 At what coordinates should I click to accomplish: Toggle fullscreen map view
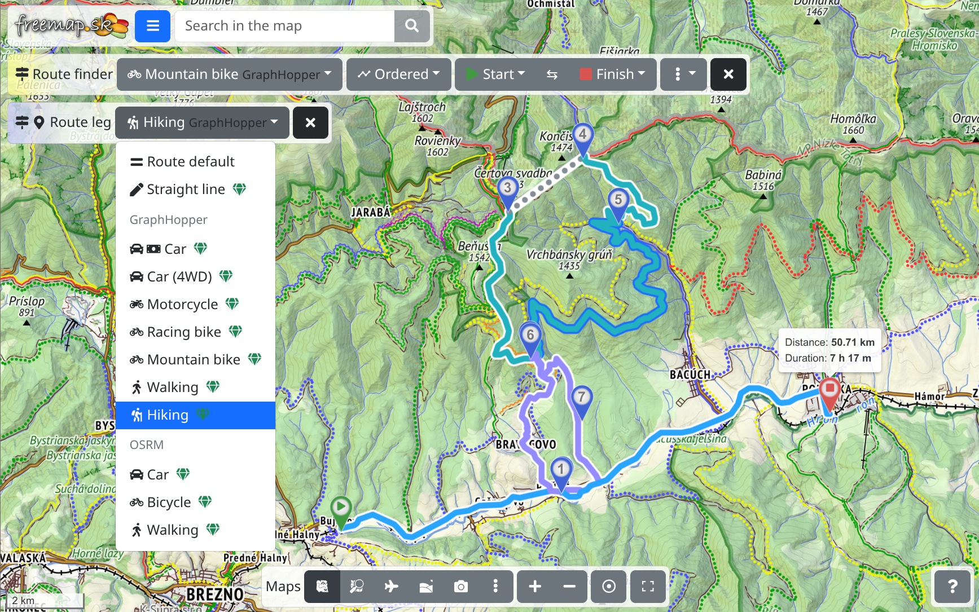(648, 587)
